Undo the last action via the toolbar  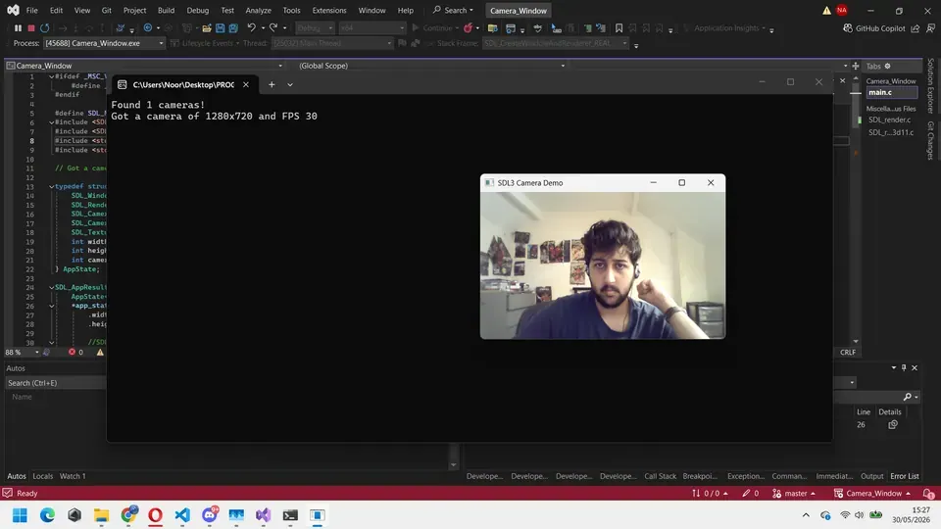(252, 28)
